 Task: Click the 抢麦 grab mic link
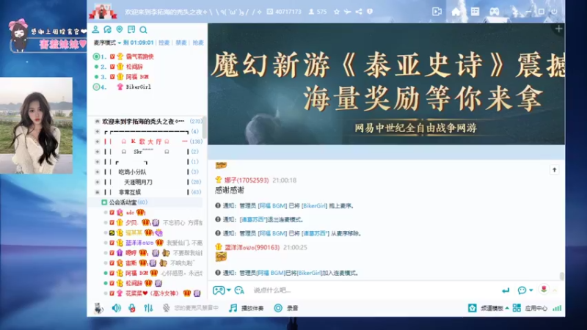198,43
